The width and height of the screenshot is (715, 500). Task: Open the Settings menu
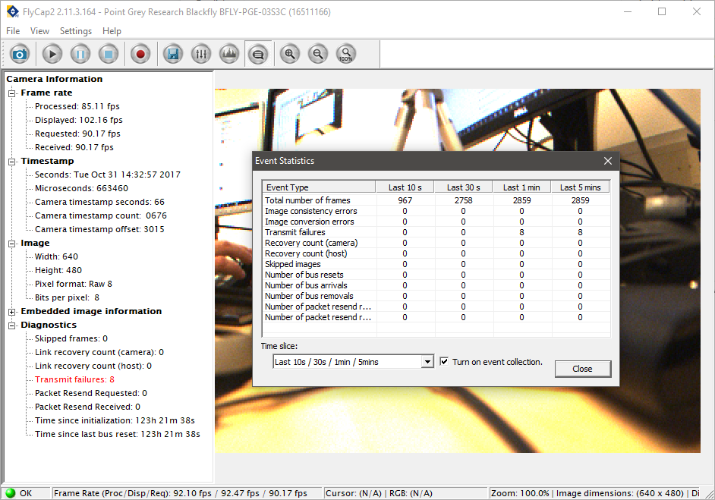(75, 31)
